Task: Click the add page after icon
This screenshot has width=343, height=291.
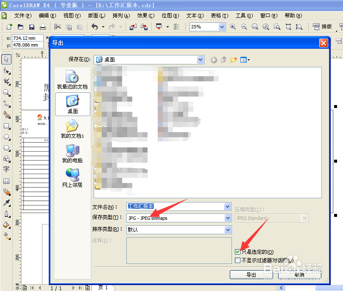Action: [88, 288]
